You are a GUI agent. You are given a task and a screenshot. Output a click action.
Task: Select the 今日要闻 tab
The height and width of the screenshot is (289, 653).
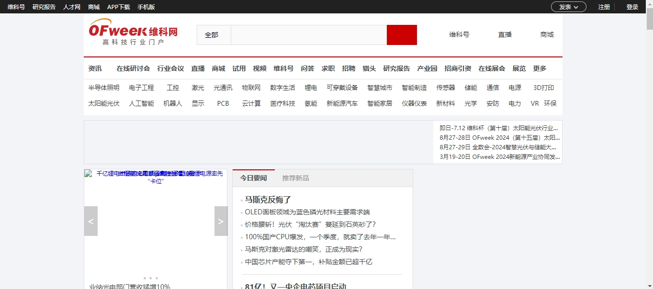(253, 178)
